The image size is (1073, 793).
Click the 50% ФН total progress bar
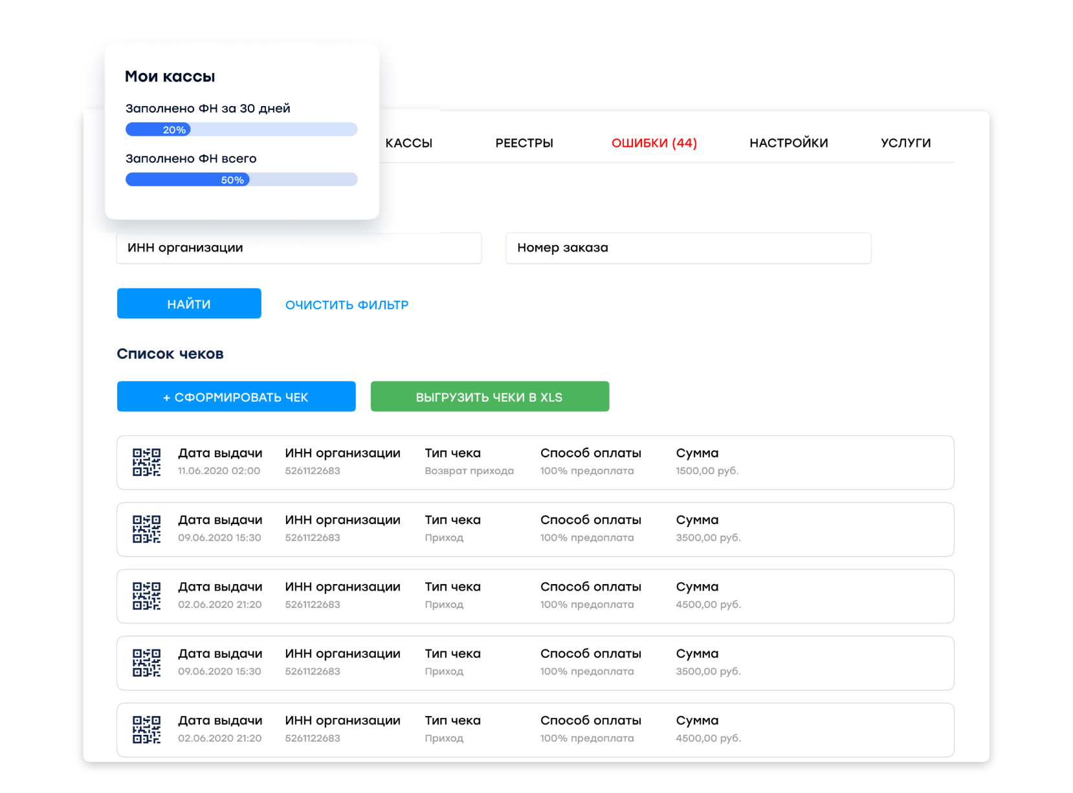click(241, 180)
